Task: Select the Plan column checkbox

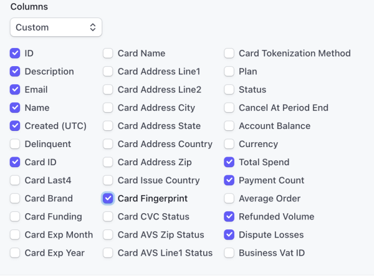Action: click(229, 72)
